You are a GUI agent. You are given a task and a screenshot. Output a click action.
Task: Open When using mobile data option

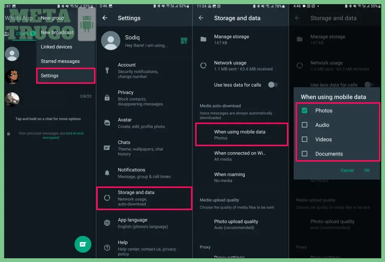click(x=242, y=135)
